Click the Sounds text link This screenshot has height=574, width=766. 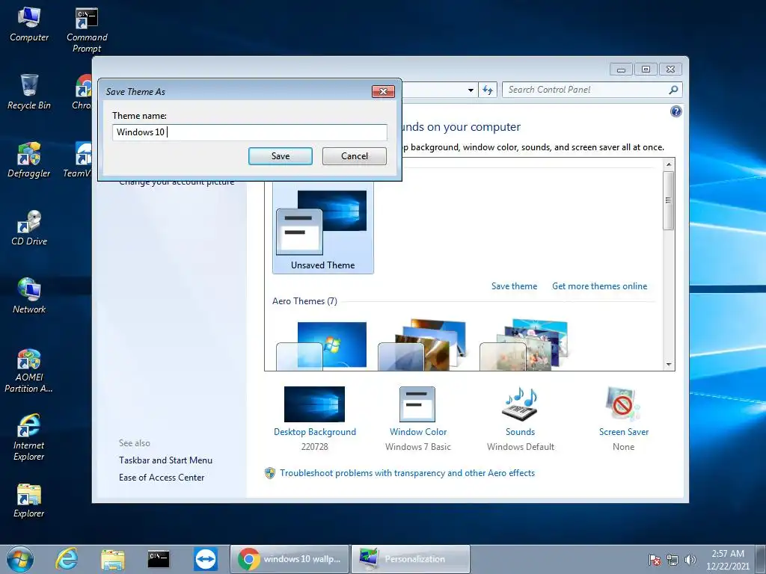[520, 432]
